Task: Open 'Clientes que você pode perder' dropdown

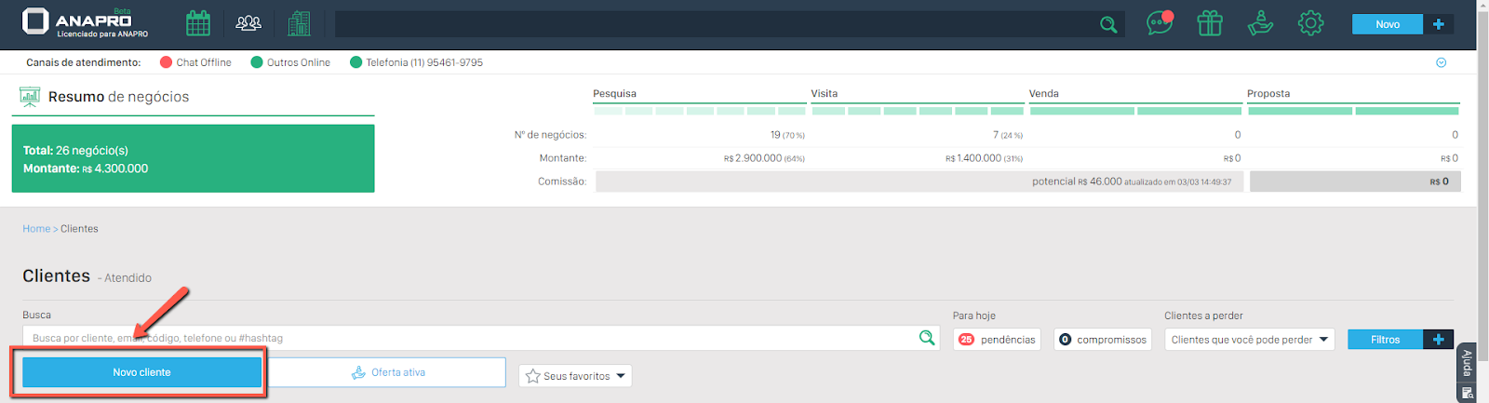Action: pyautogui.click(x=1249, y=340)
